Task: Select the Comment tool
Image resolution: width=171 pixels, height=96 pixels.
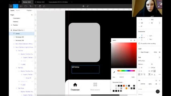Action: [x=44, y=6]
